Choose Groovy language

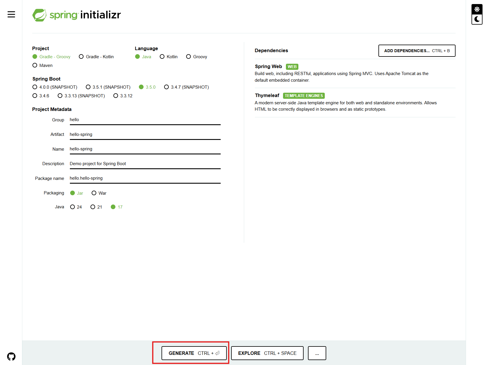[197, 57]
